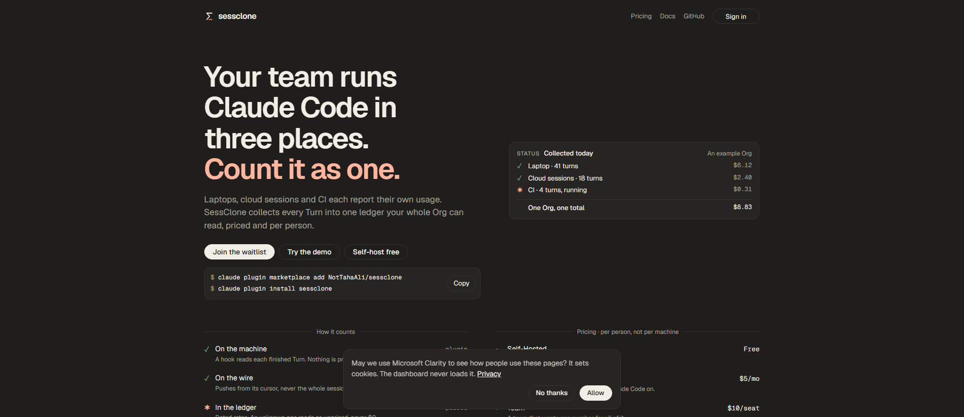This screenshot has width=964, height=417.
Task: Click the sigma logo icon for sessclone
Action: tap(209, 16)
